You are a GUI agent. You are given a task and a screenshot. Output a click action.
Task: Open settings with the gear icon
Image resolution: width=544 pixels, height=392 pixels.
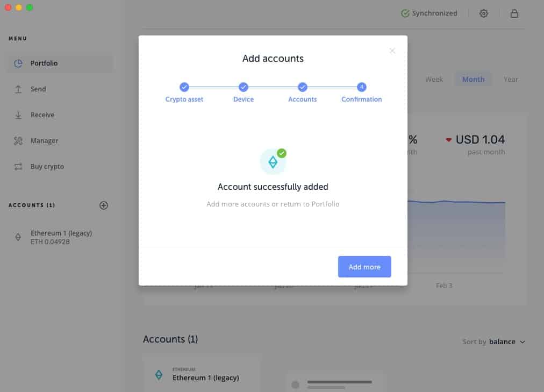pos(484,13)
